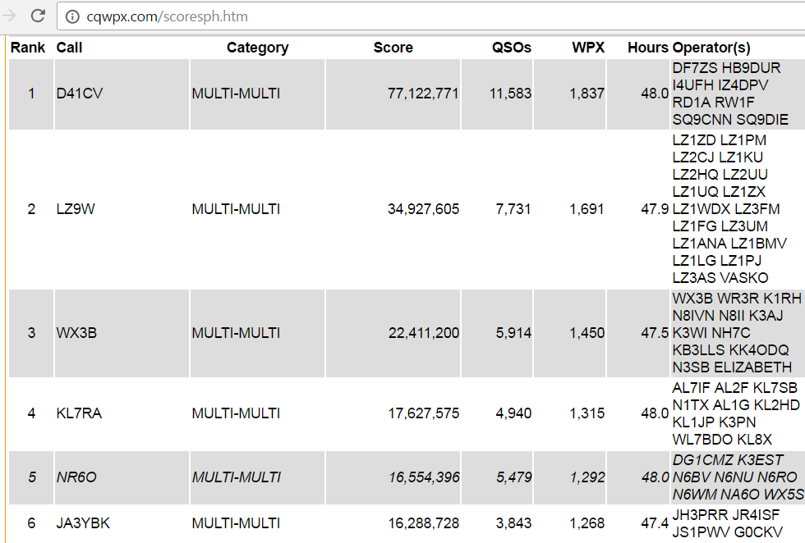Select the Category column header
The image size is (805, 543).
[257, 48]
